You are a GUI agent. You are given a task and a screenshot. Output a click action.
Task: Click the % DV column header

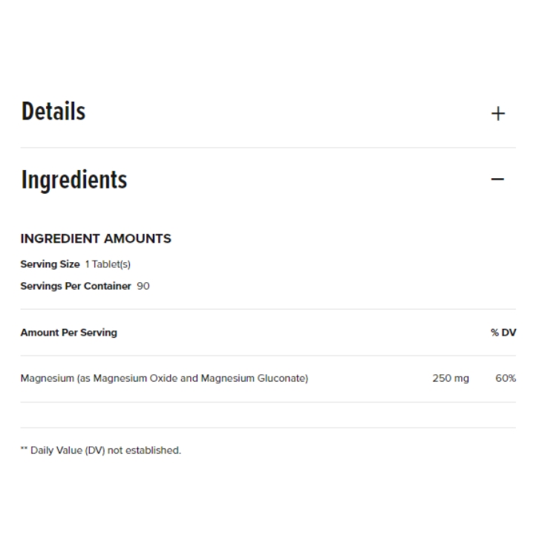point(503,333)
